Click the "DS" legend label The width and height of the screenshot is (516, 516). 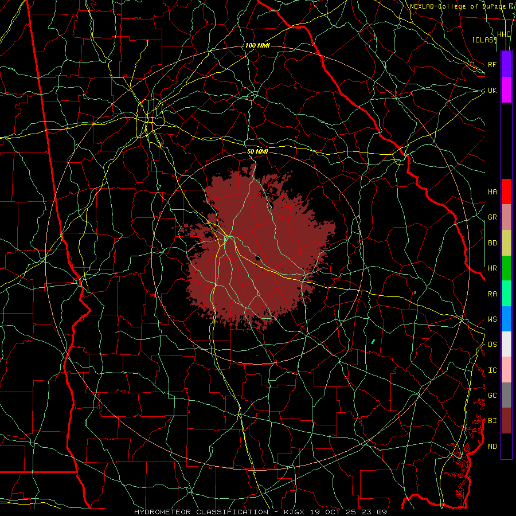tap(492, 344)
